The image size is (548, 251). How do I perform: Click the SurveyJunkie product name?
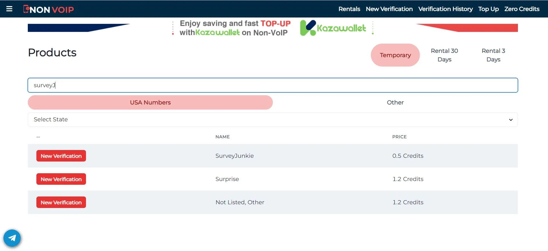tap(234, 156)
